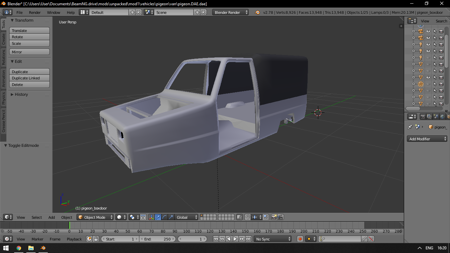Click manipulate center points icon
This screenshot has width=450, height=253.
tap(143, 217)
